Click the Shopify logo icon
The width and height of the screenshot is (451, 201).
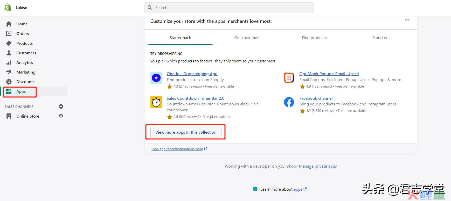pyautogui.click(x=8, y=7)
